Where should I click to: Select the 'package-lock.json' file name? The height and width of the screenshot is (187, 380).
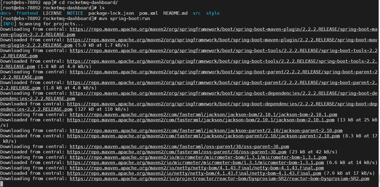click(x=111, y=13)
